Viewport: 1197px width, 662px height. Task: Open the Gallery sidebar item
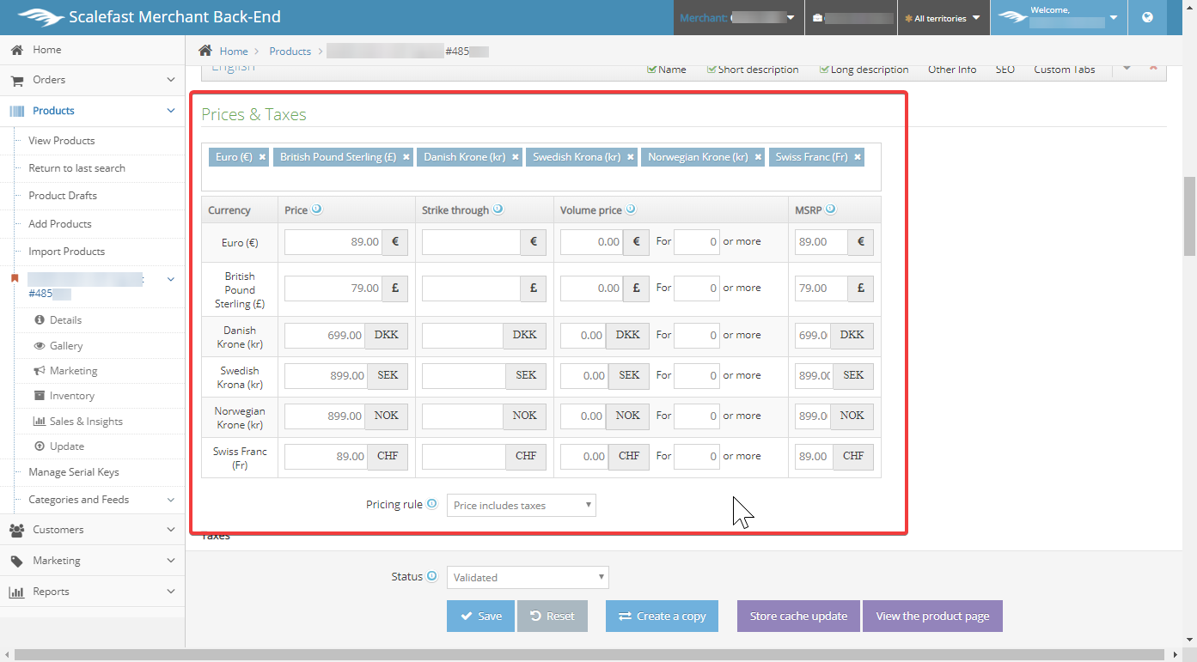tap(66, 345)
